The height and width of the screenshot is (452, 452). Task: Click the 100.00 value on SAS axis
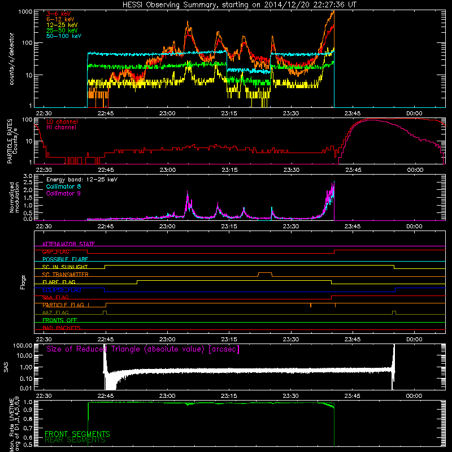pyautogui.click(x=23, y=345)
